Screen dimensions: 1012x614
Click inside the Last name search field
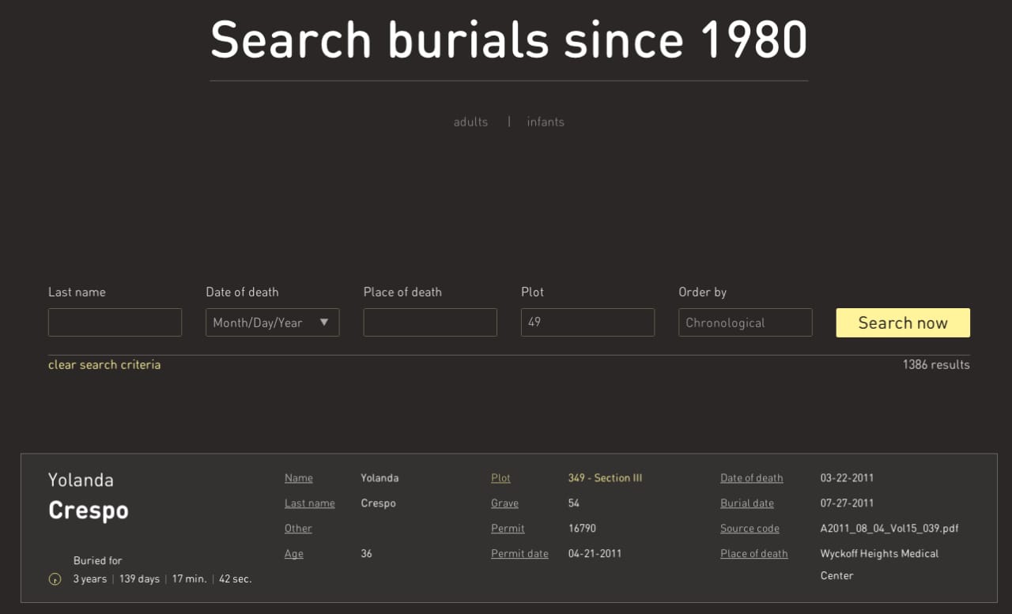[115, 322]
